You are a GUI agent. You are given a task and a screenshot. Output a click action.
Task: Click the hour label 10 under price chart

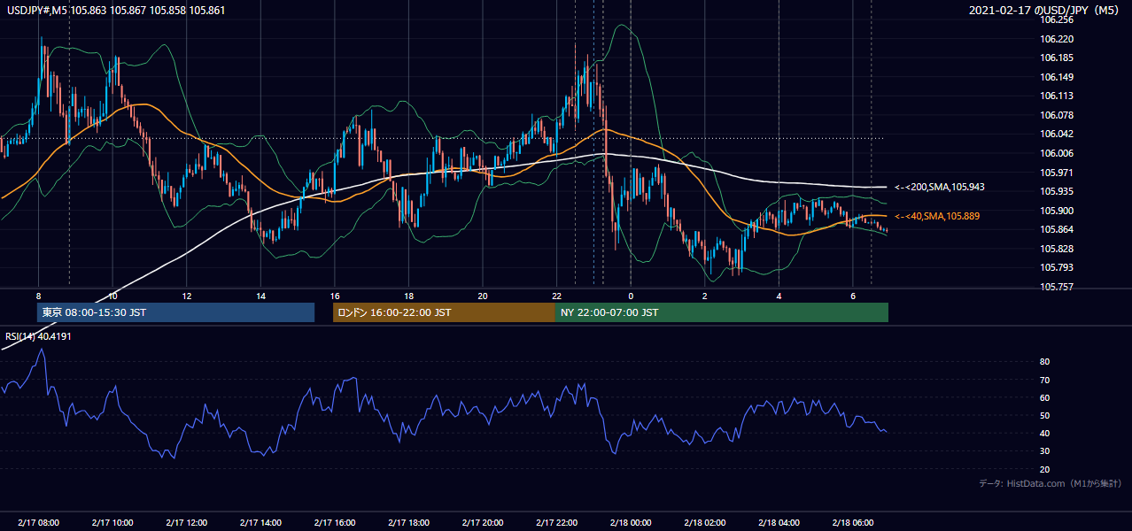pyautogui.click(x=112, y=296)
